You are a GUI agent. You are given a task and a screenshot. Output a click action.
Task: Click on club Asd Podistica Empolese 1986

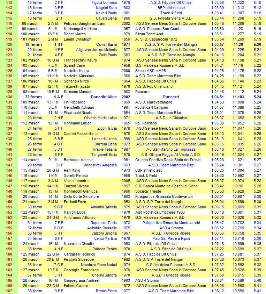coord(160,213)
